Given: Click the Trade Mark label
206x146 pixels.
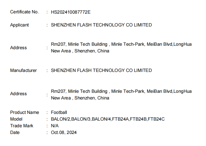Looking at the screenshot, I should (21, 126).
